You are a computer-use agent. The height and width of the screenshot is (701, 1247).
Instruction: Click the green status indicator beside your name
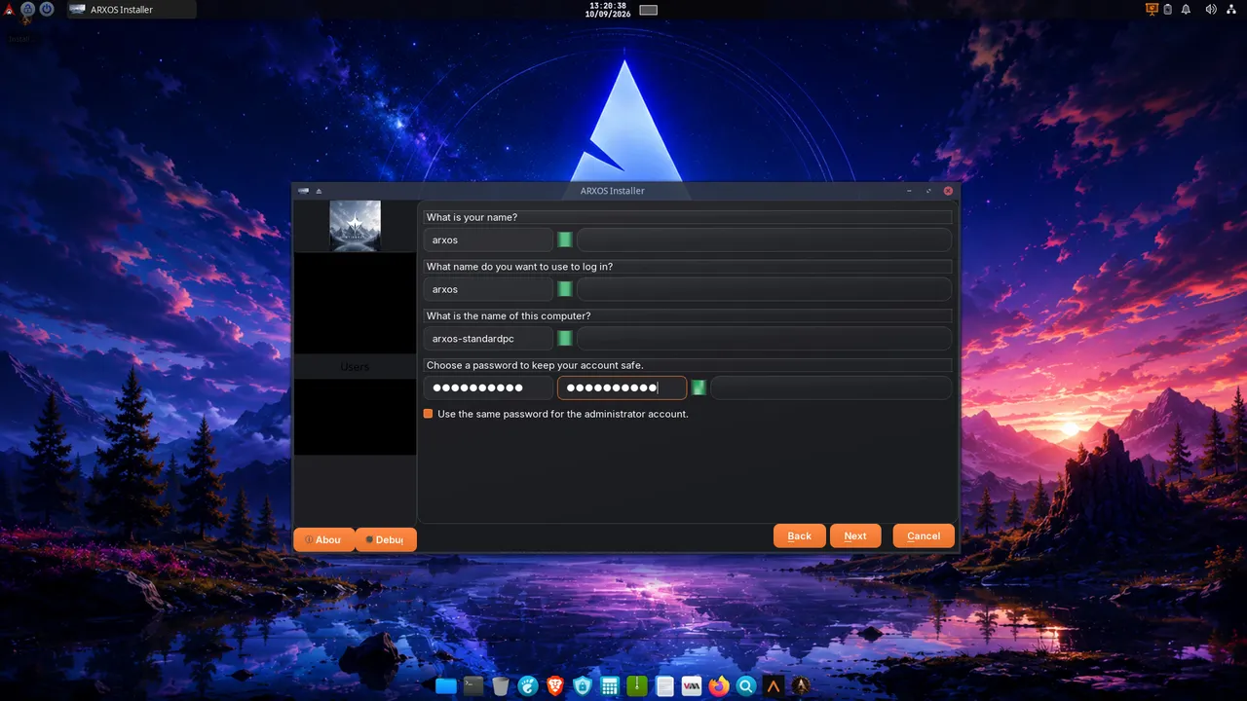(x=565, y=240)
